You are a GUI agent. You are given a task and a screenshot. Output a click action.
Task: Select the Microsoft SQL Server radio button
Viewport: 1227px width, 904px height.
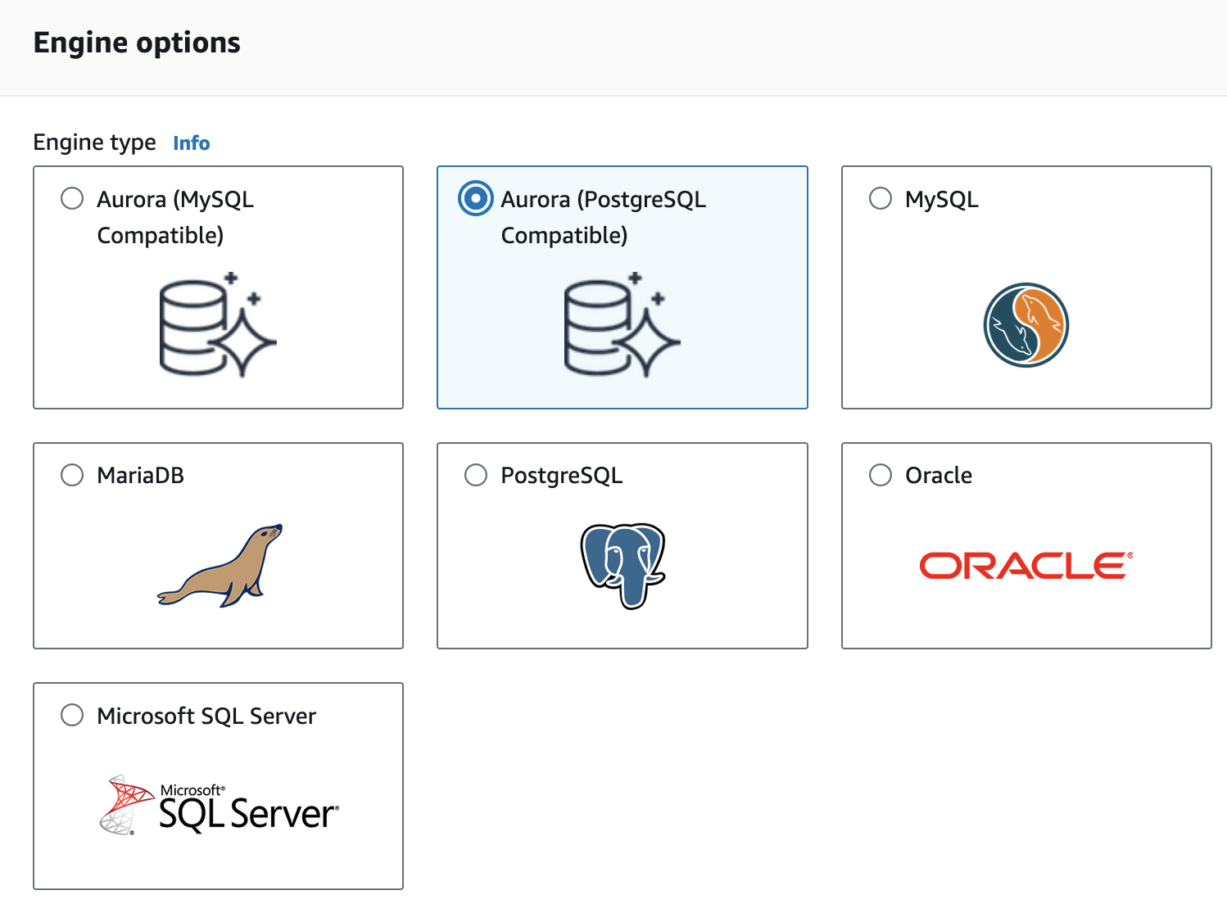point(72,715)
